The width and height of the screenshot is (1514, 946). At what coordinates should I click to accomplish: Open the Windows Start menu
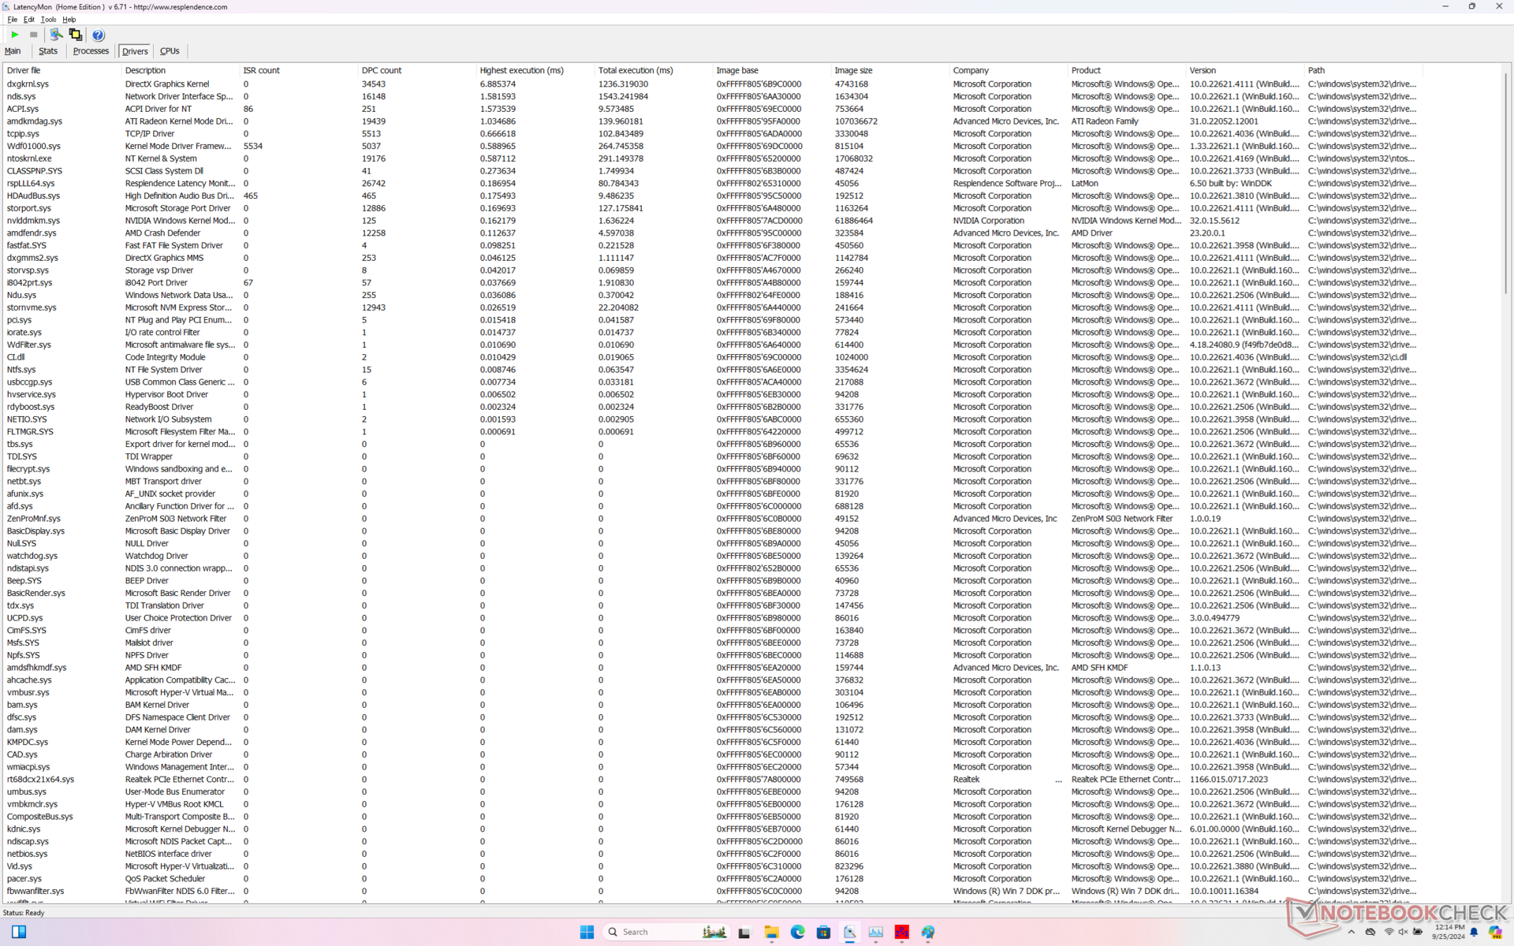click(587, 932)
